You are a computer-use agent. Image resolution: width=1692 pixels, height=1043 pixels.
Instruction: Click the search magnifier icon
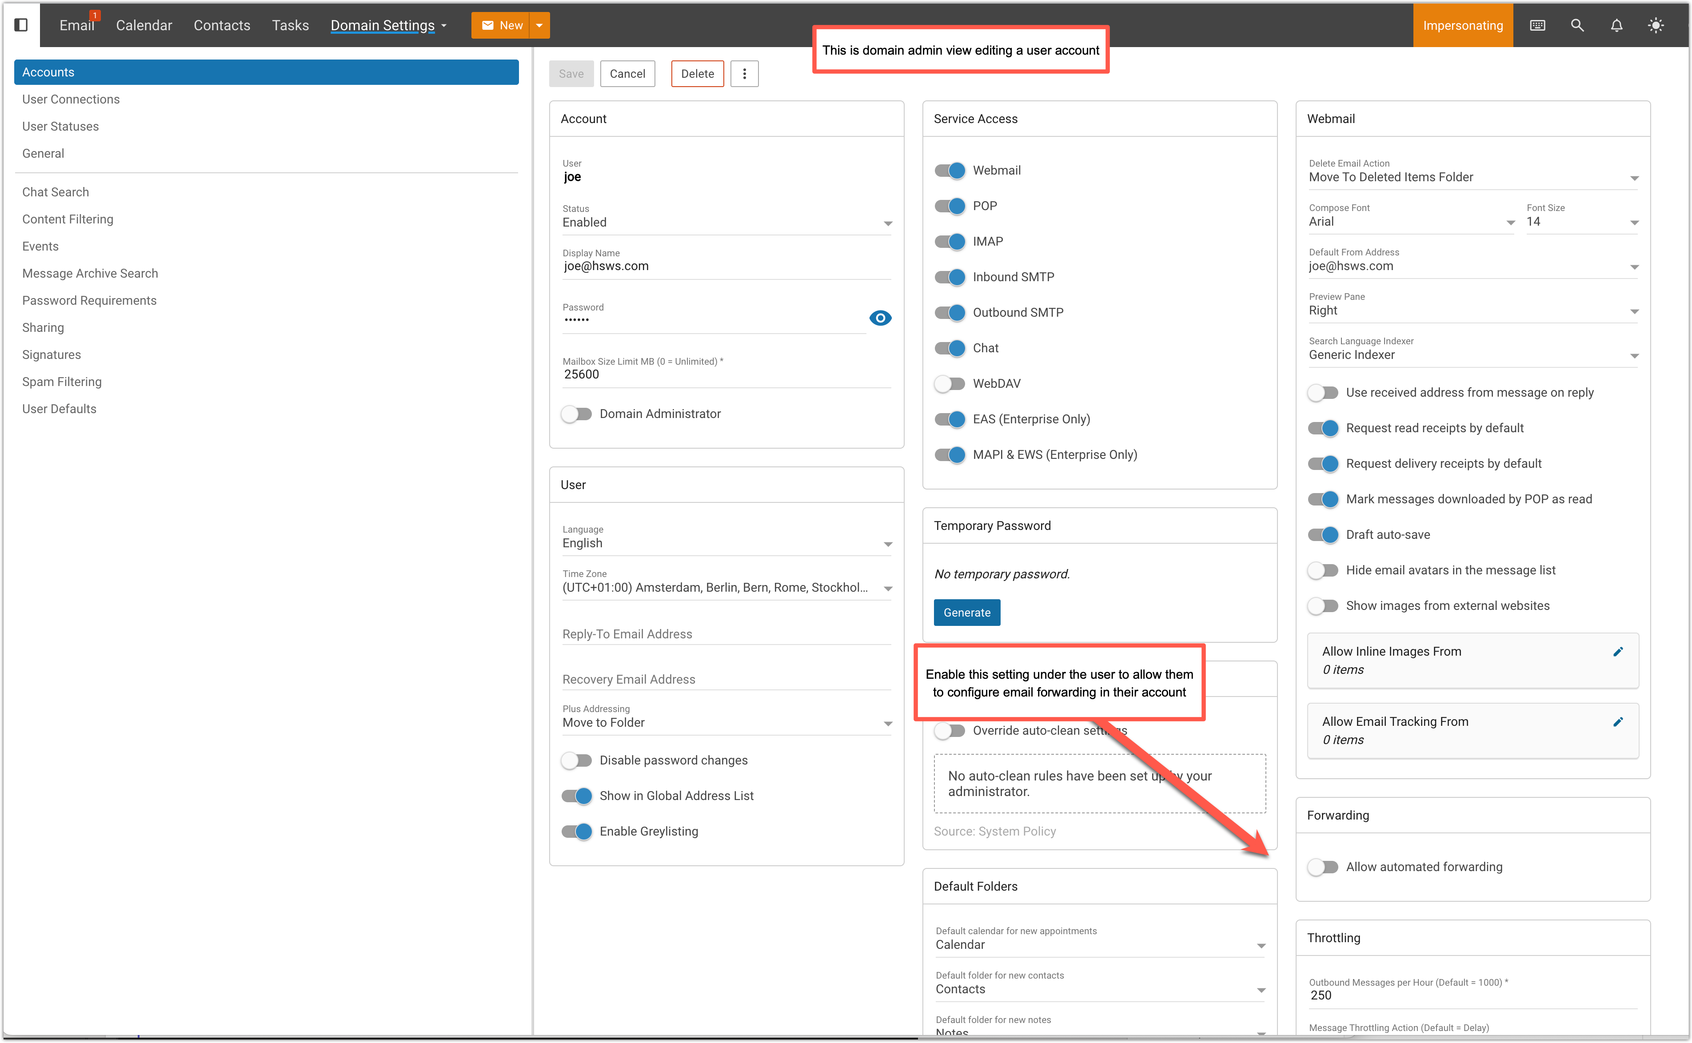pos(1577,25)
